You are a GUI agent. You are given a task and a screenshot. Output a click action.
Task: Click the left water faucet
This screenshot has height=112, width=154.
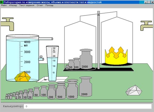point(8,24)
